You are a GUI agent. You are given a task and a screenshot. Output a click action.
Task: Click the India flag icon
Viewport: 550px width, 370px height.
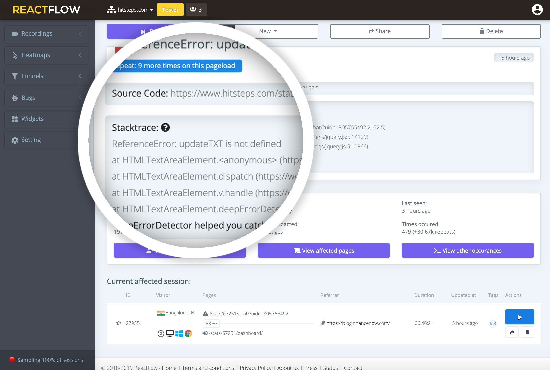[x=161, y=313]
